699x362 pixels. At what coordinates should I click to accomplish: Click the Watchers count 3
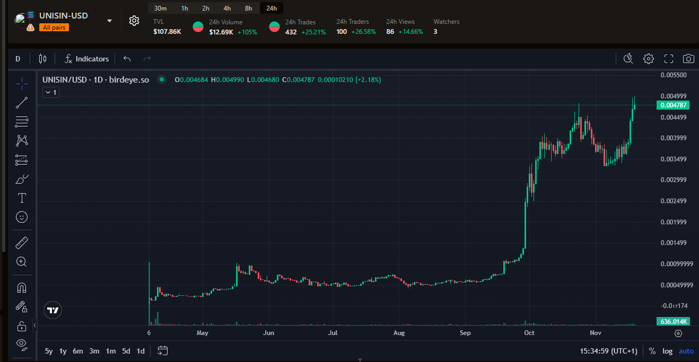click(x=435, y=31)
